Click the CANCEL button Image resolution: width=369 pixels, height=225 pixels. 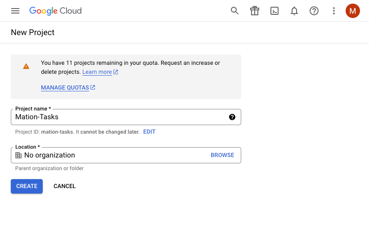pos(65,186)
